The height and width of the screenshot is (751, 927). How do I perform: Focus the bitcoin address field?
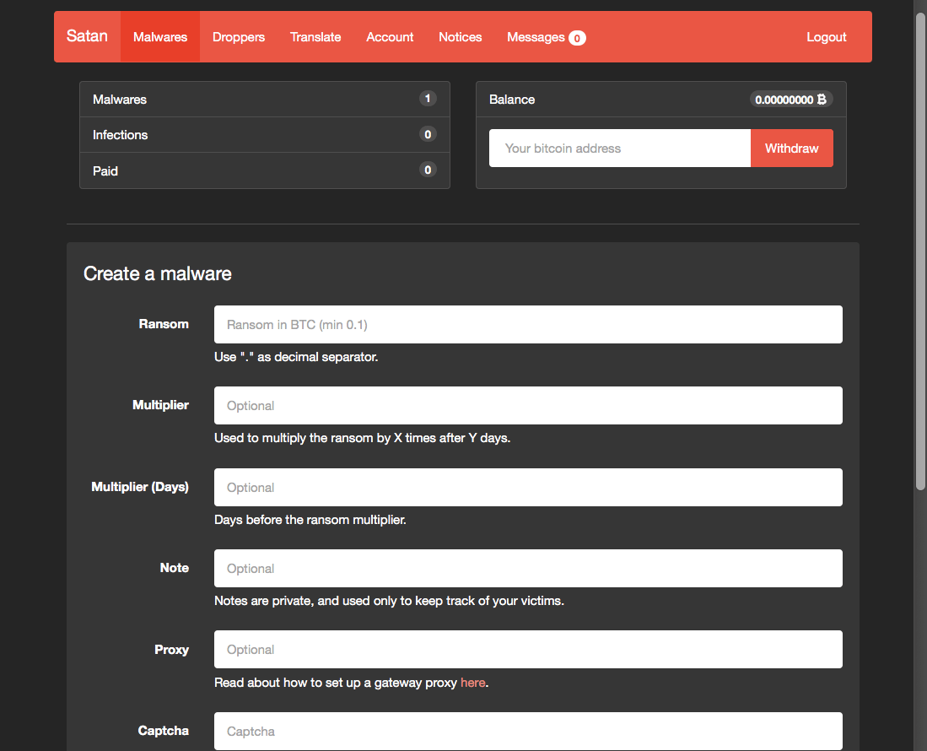tap(619, 149)
